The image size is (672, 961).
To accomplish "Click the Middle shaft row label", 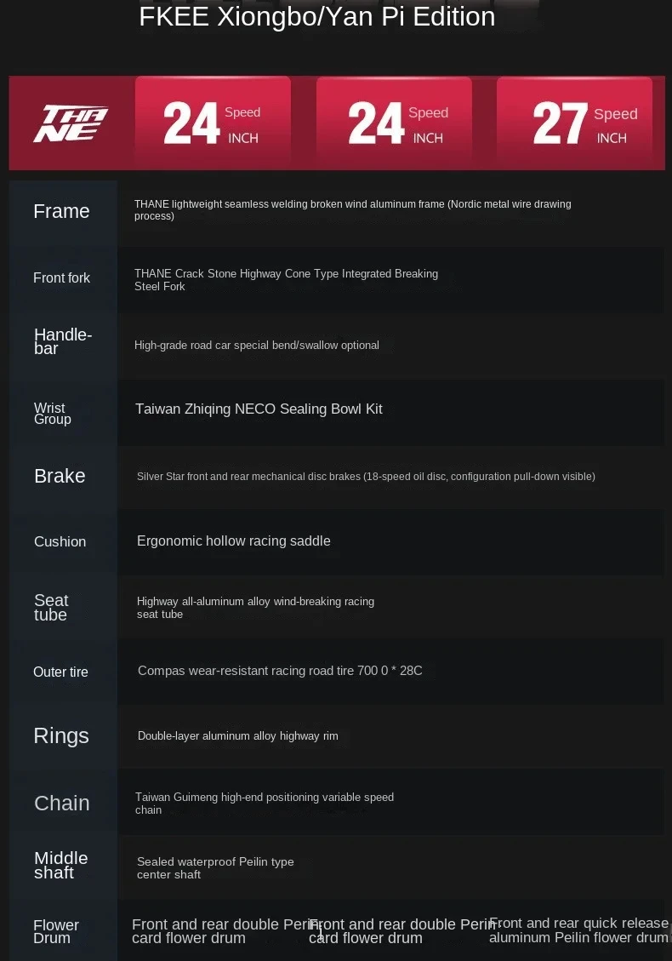I will 60,865.
